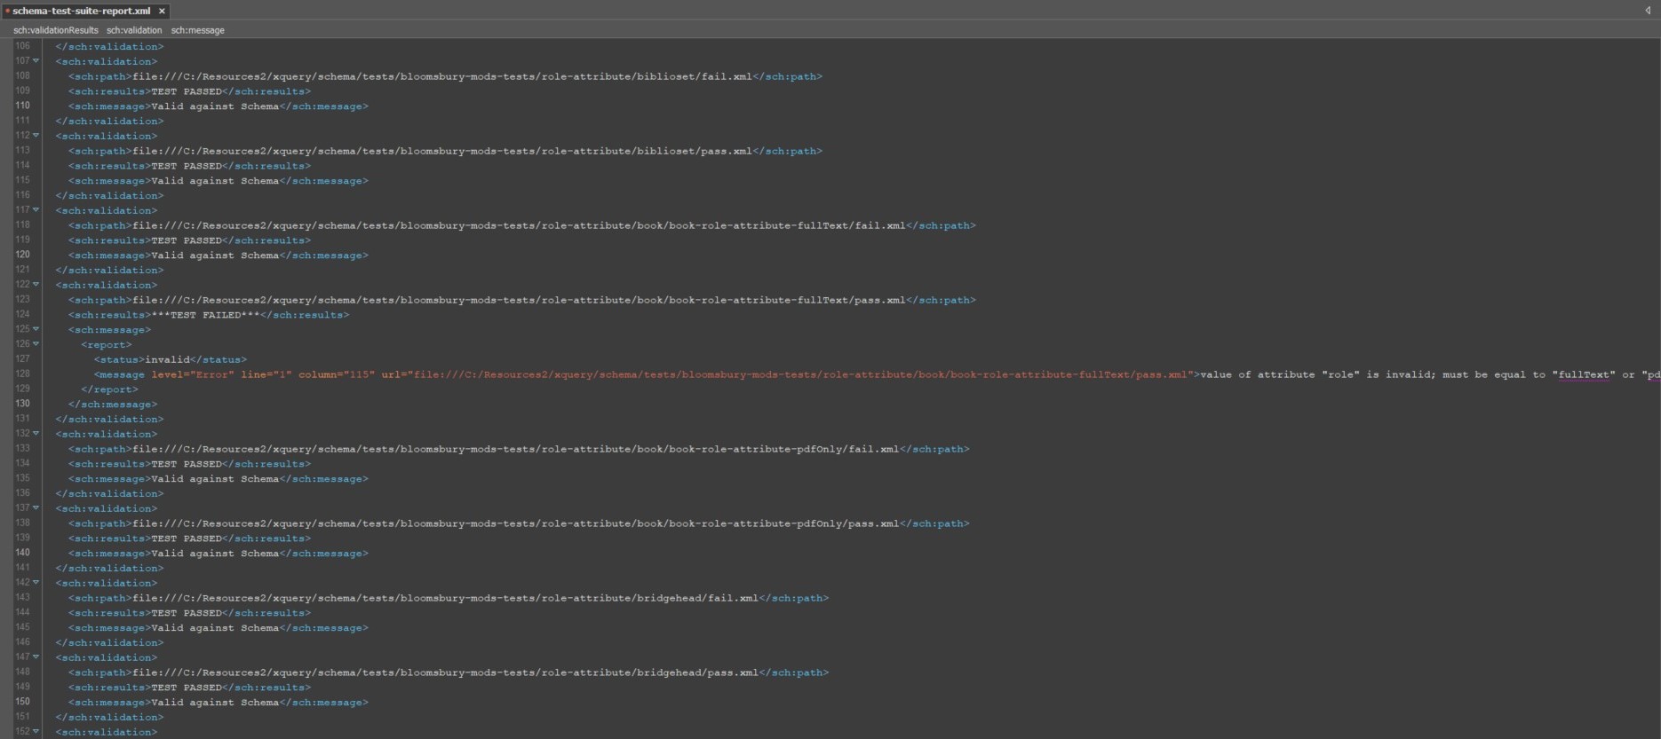This screenshot has height=739, width=1661.
Task: Click the book-role-attribute-pdfOnly/pass.xml path
Action: pos(516,523)
